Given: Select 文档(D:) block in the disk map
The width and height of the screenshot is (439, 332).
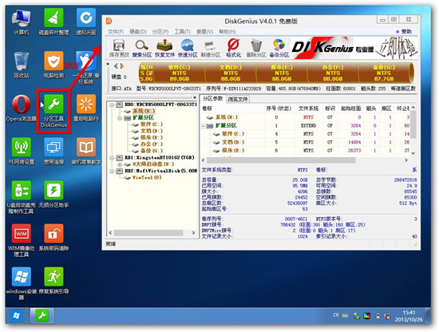Looking at the screenshot, I should coord(231,73).
